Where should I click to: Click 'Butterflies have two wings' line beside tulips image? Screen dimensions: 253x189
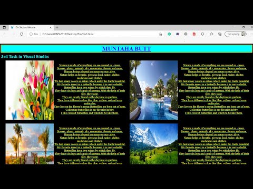[90, 88]
